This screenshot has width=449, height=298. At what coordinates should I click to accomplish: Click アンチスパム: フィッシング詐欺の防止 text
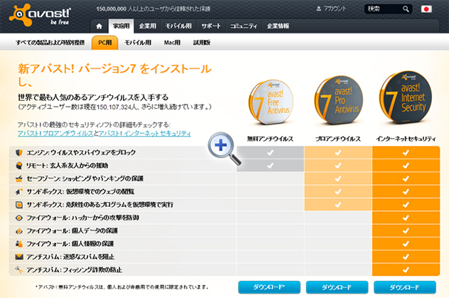pyautogui.click(x=74, y=270)
